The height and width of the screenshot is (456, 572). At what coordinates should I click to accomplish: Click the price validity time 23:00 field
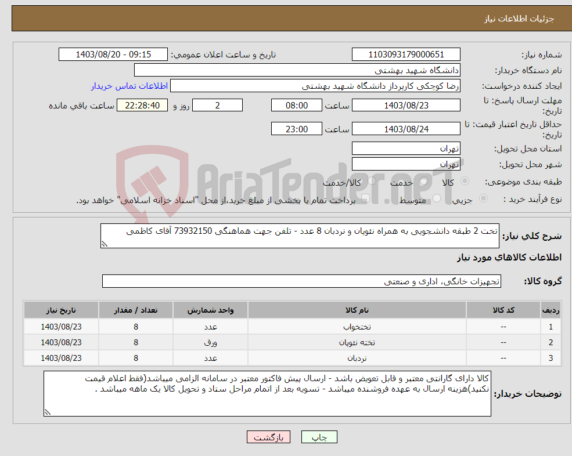click(x=297, y=129)
